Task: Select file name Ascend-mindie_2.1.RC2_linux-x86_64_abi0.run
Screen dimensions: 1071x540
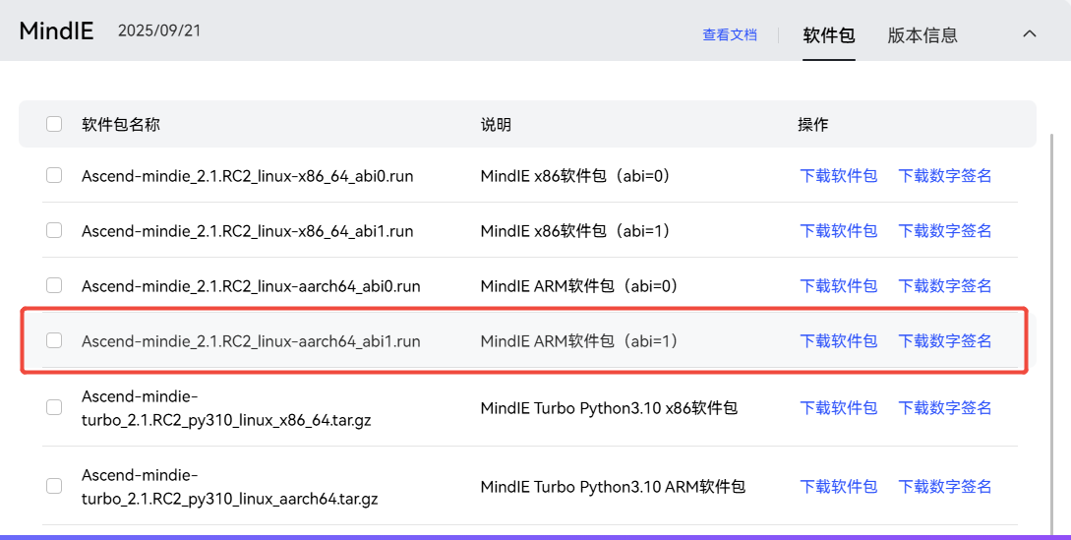Action: click(247, 176)
